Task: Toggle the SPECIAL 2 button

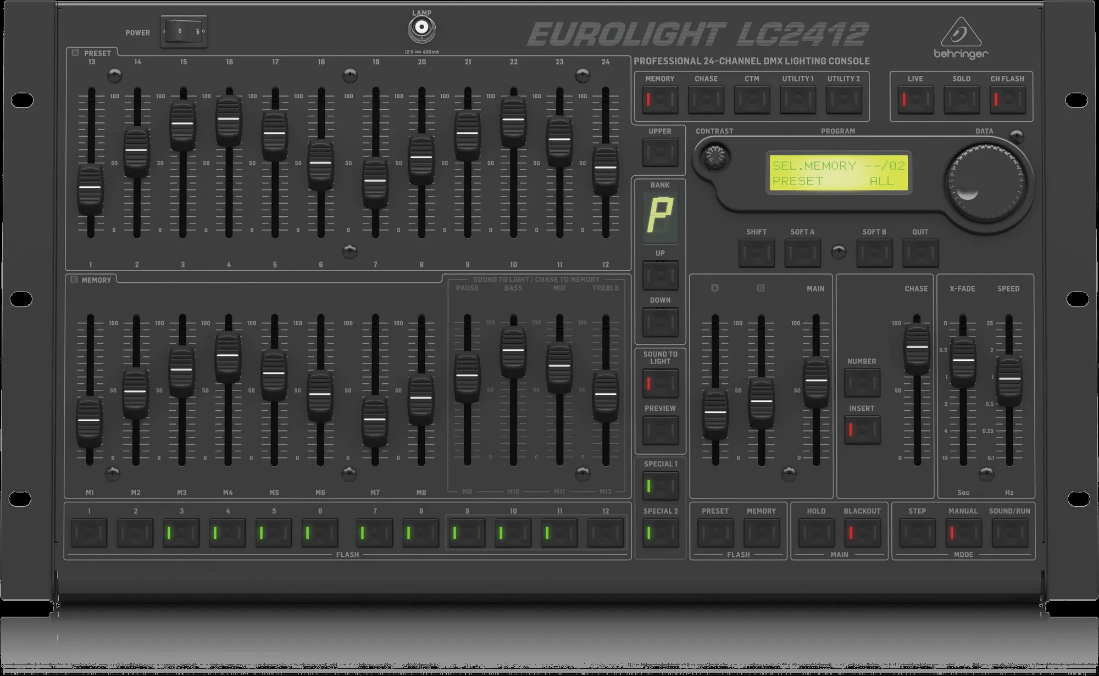Action: click(x=660, y=532)
